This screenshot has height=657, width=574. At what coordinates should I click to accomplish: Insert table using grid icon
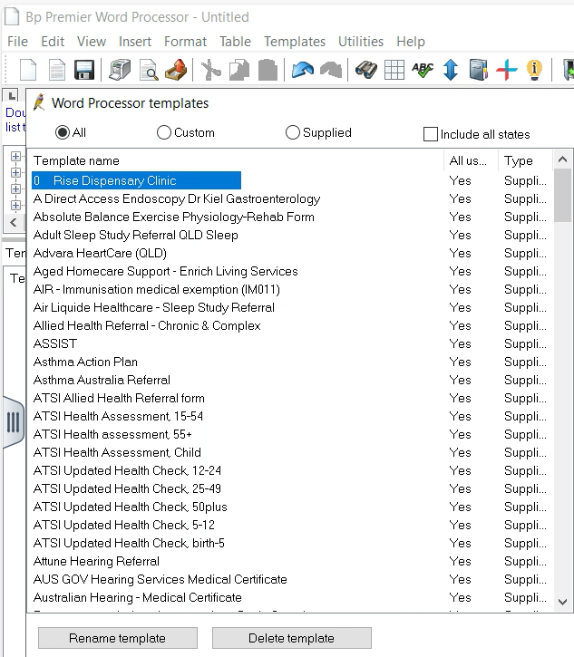(x=394, y=70)
